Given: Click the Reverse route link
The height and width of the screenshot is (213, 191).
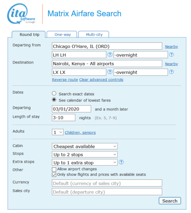Looking at the screenshot, I should (x=65, y=80).
